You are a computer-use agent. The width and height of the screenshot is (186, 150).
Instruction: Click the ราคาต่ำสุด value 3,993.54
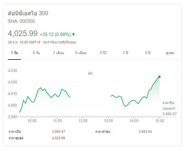click(145, 132)
